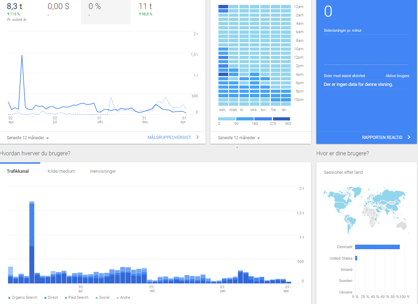This screenshot has height=304, width=418.
Task: Click the Social legend dot
Action: coord(96,298)
